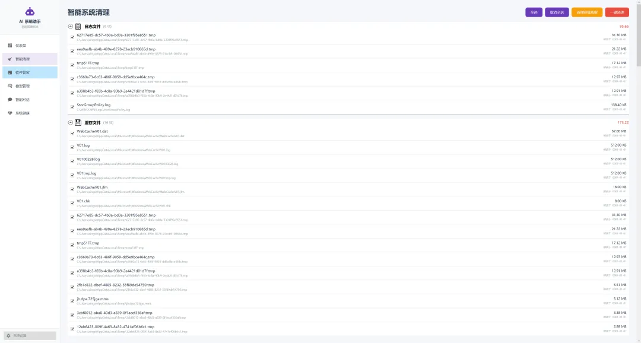The width and height of the screenshot is (641, 343).
Task: Click the 日志文件 clipboard icon
Action: point(78,27)
